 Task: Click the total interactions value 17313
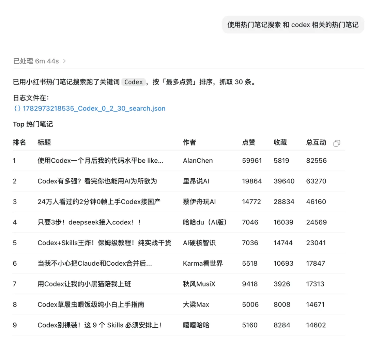pos(315,284)
